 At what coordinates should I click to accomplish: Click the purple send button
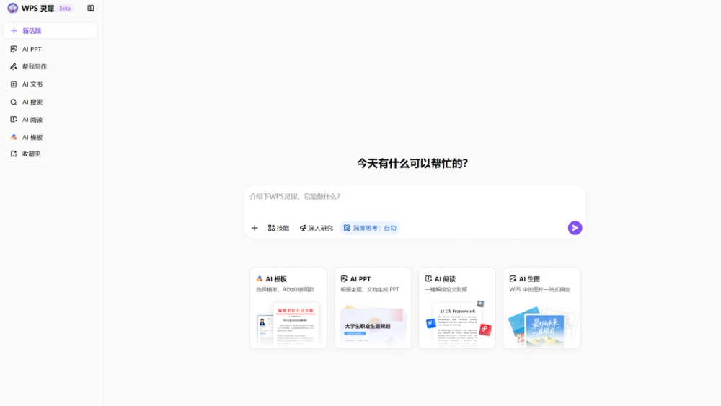[x=575, y=228]
